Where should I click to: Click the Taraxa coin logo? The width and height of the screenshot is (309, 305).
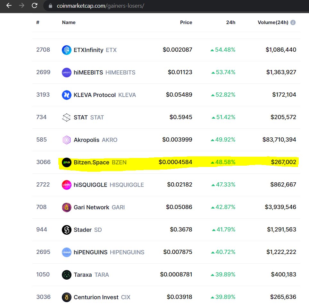click(x=67, y=275)
